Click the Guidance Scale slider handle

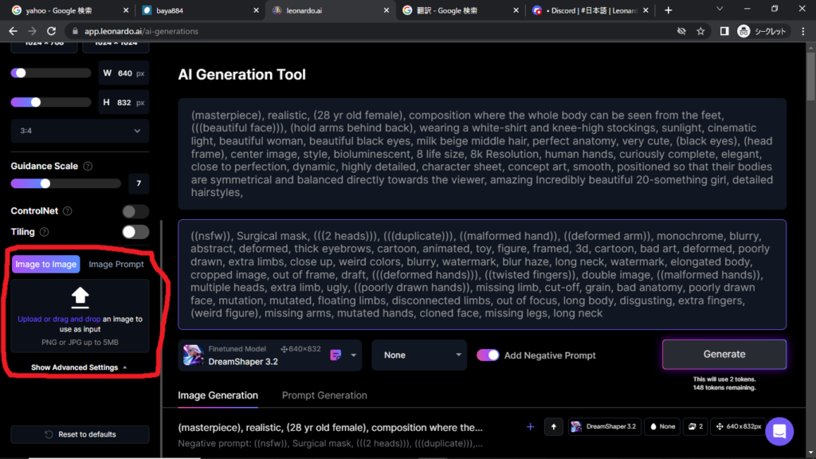pyautogui.click(x=45, y=184)
